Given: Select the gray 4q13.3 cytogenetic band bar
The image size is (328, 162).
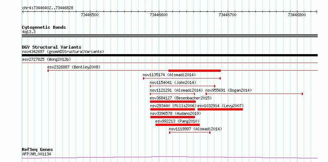Looking at the screenshot, I should (x=170, y=36).
